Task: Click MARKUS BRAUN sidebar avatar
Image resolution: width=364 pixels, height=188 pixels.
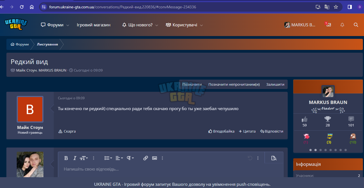Action: [328, 91]
